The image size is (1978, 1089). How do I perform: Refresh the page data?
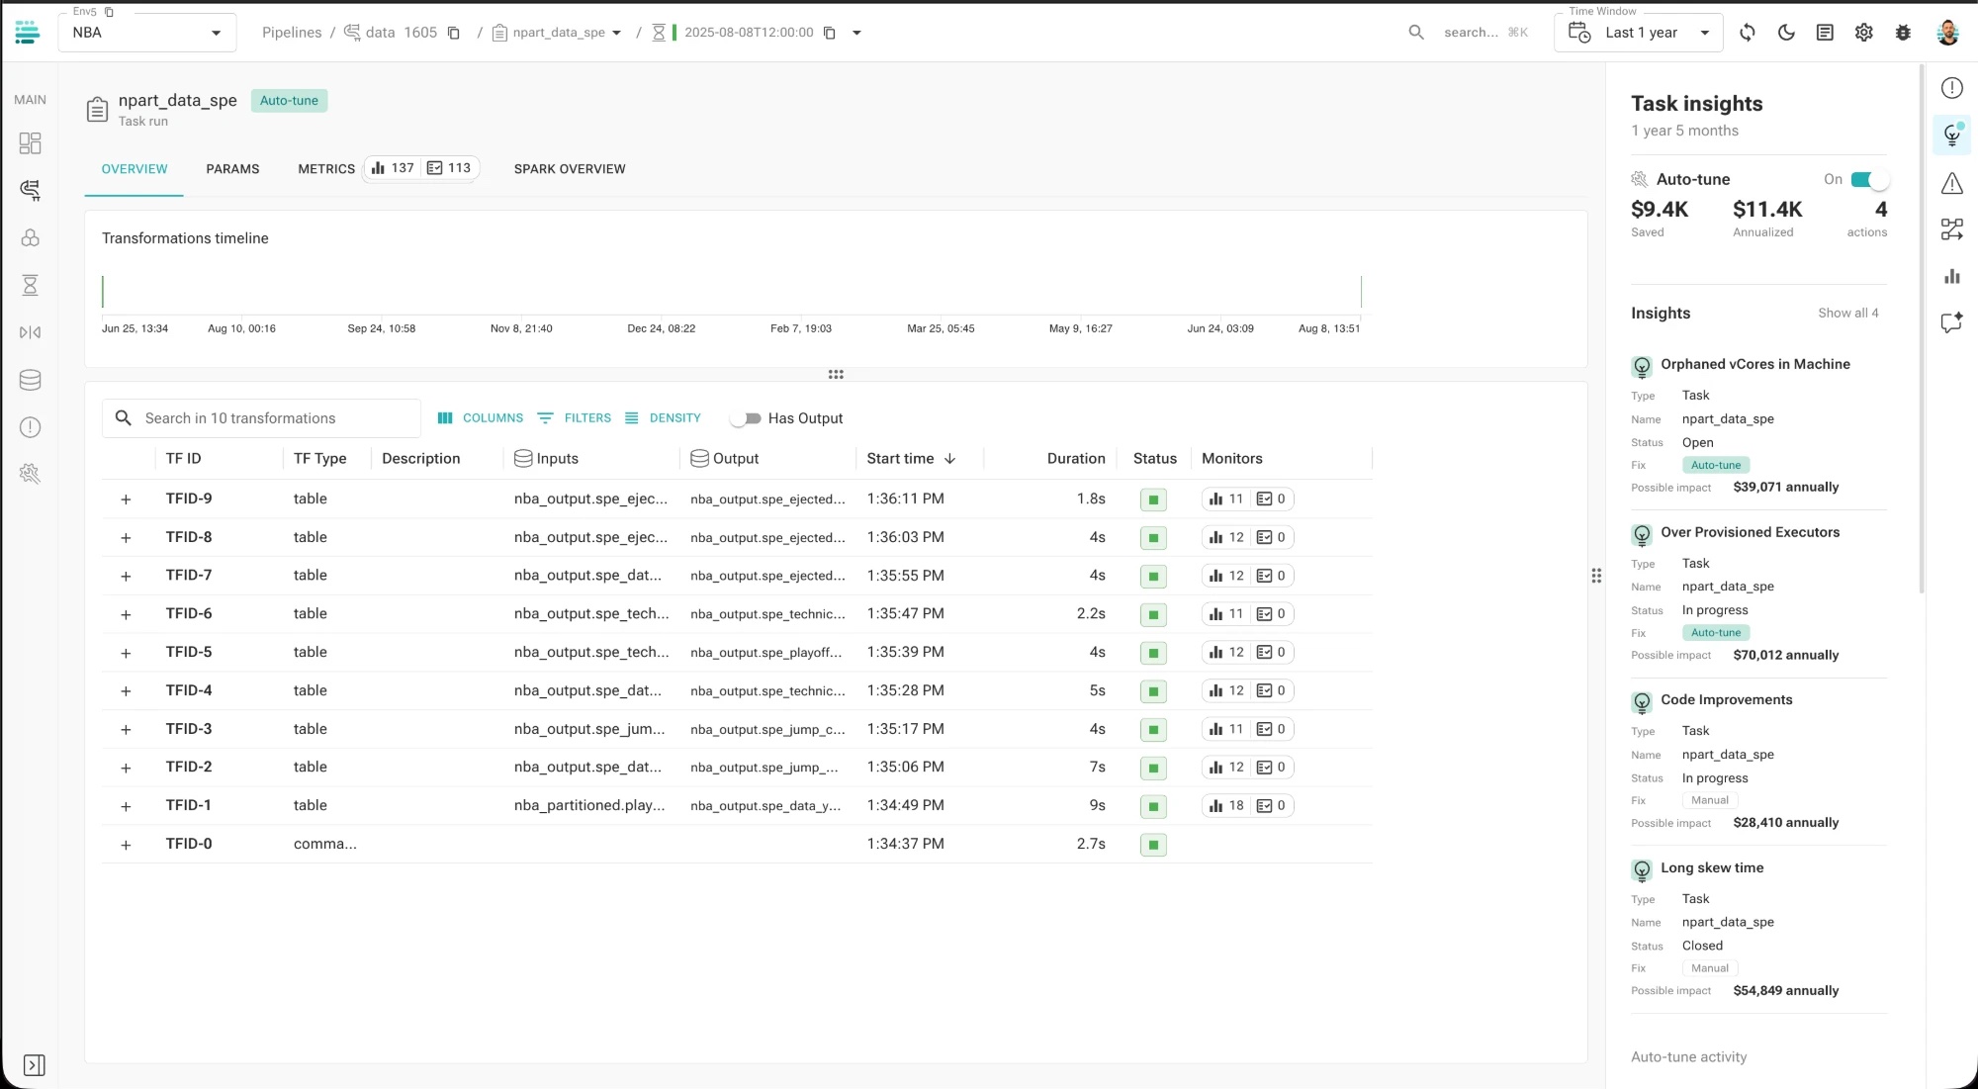(1748, 33)
